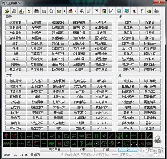The height and width of the screenshot is (159, 167).
Task: Click the cleanup brush toolbar icon
Action: click(21, 11)
